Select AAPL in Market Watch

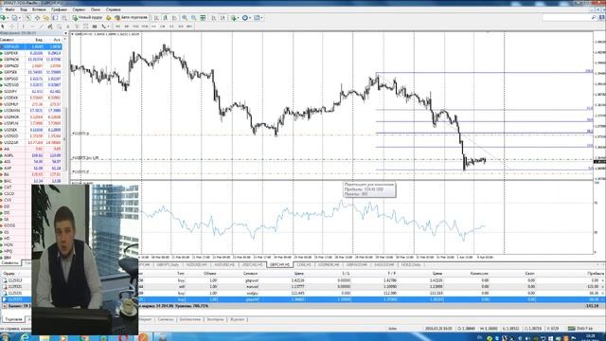point(31,155)
